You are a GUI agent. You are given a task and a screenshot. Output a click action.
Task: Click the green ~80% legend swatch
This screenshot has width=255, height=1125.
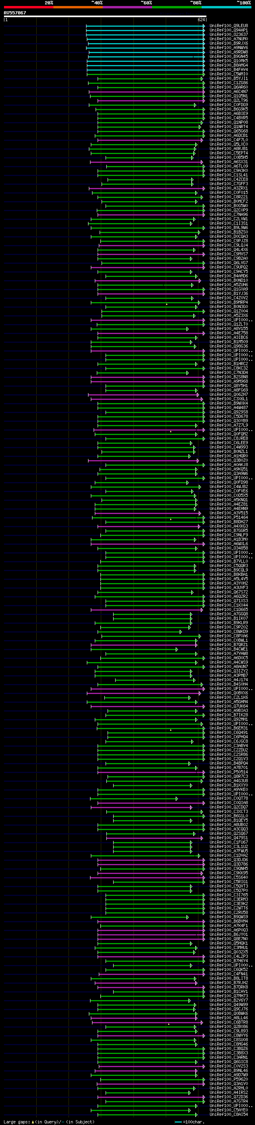177,8
